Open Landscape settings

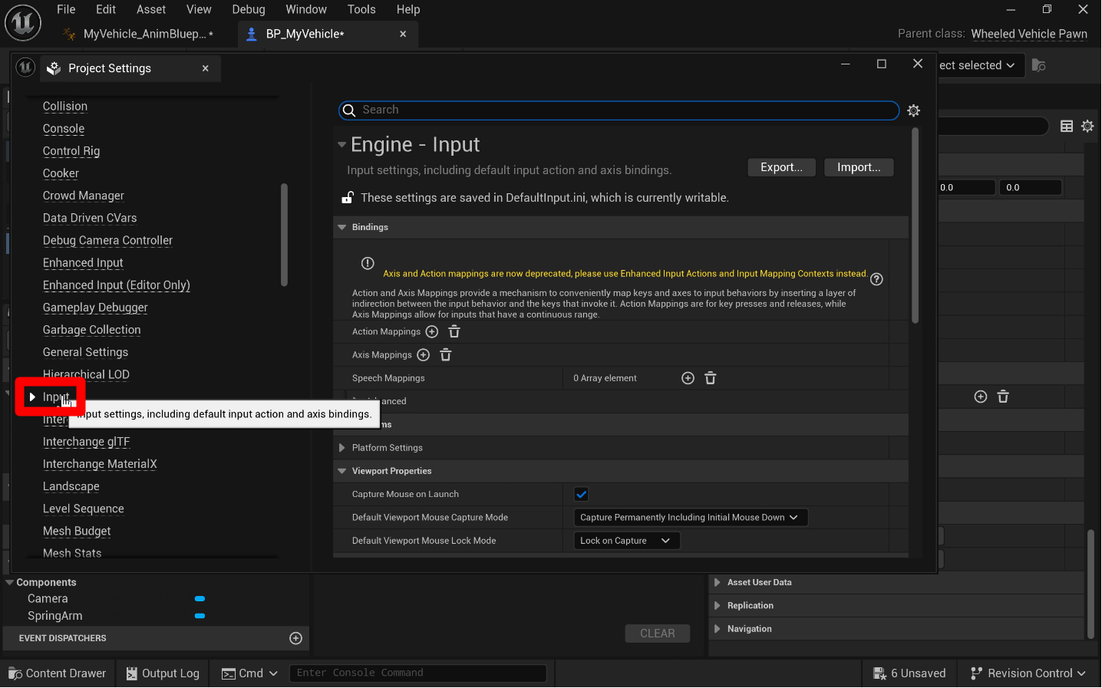(x=71, y=486)
